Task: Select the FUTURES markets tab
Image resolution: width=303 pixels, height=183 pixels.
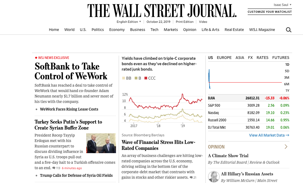Action: click(281, 58)
